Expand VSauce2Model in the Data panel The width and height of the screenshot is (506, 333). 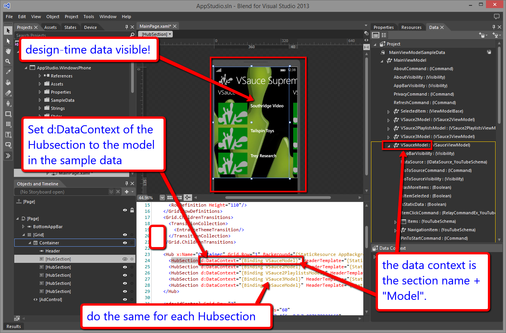point(389,119)
